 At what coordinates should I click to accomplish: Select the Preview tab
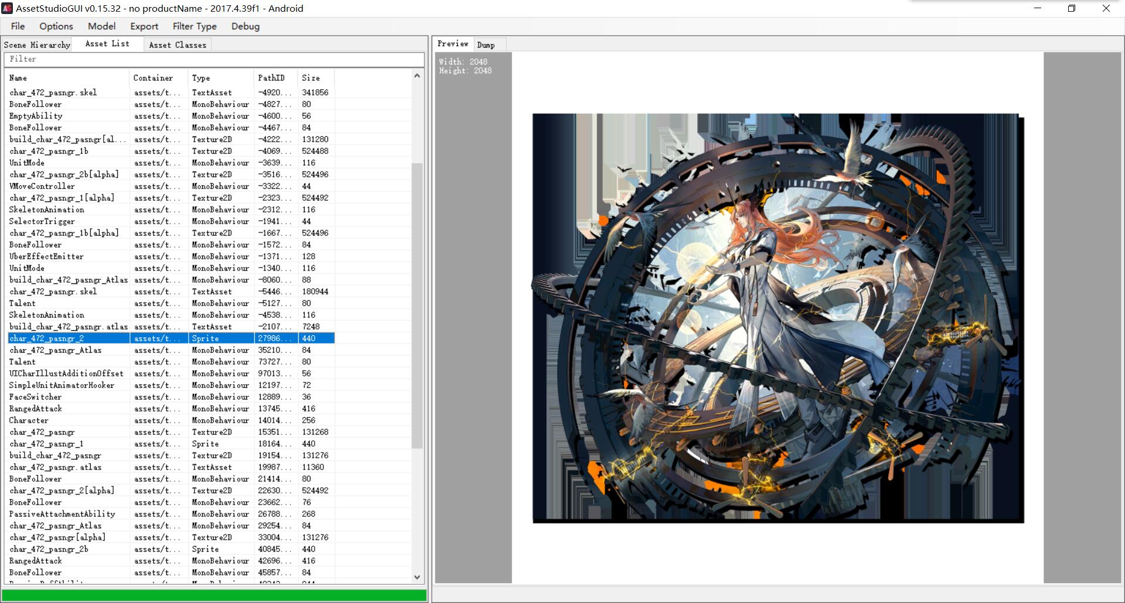[453, 44]
